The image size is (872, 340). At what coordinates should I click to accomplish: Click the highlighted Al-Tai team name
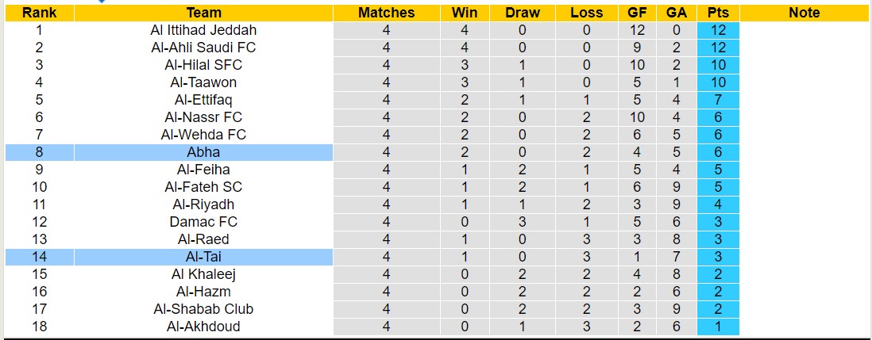(203, 257)
